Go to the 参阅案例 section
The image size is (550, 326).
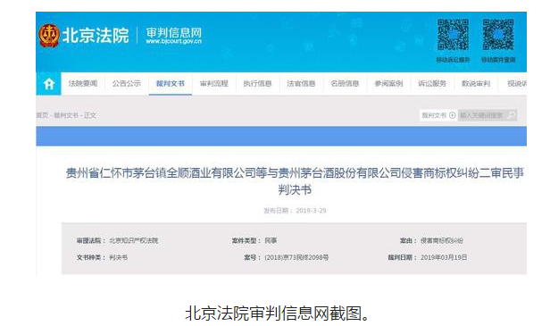388,84
